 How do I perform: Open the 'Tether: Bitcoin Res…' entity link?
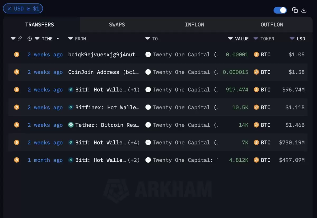click(107, 125)
